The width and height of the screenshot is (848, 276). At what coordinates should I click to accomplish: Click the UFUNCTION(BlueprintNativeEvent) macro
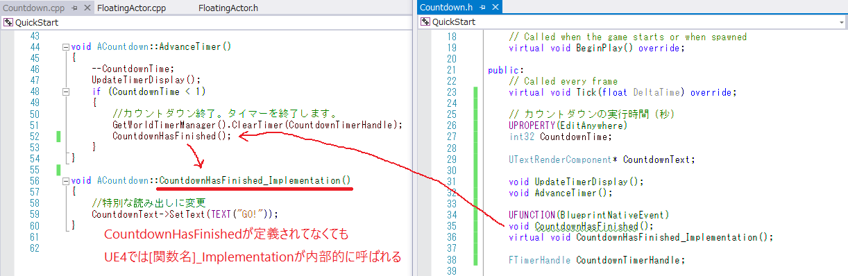click(588, 215)
